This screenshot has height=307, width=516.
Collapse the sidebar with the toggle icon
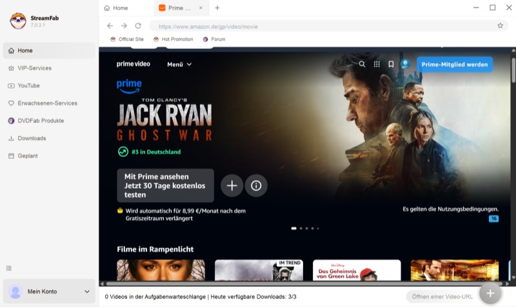9,268
